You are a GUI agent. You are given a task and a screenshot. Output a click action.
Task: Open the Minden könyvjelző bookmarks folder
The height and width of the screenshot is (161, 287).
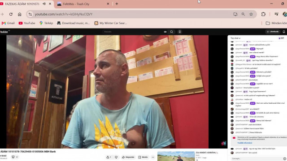click(276, 23)
